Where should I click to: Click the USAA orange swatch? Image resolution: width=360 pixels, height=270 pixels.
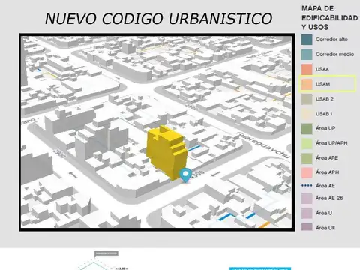tap(307, 69)
